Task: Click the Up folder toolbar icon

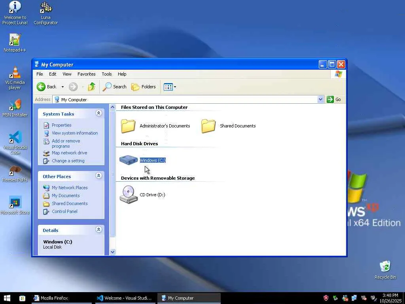Action: coord(92,87)
